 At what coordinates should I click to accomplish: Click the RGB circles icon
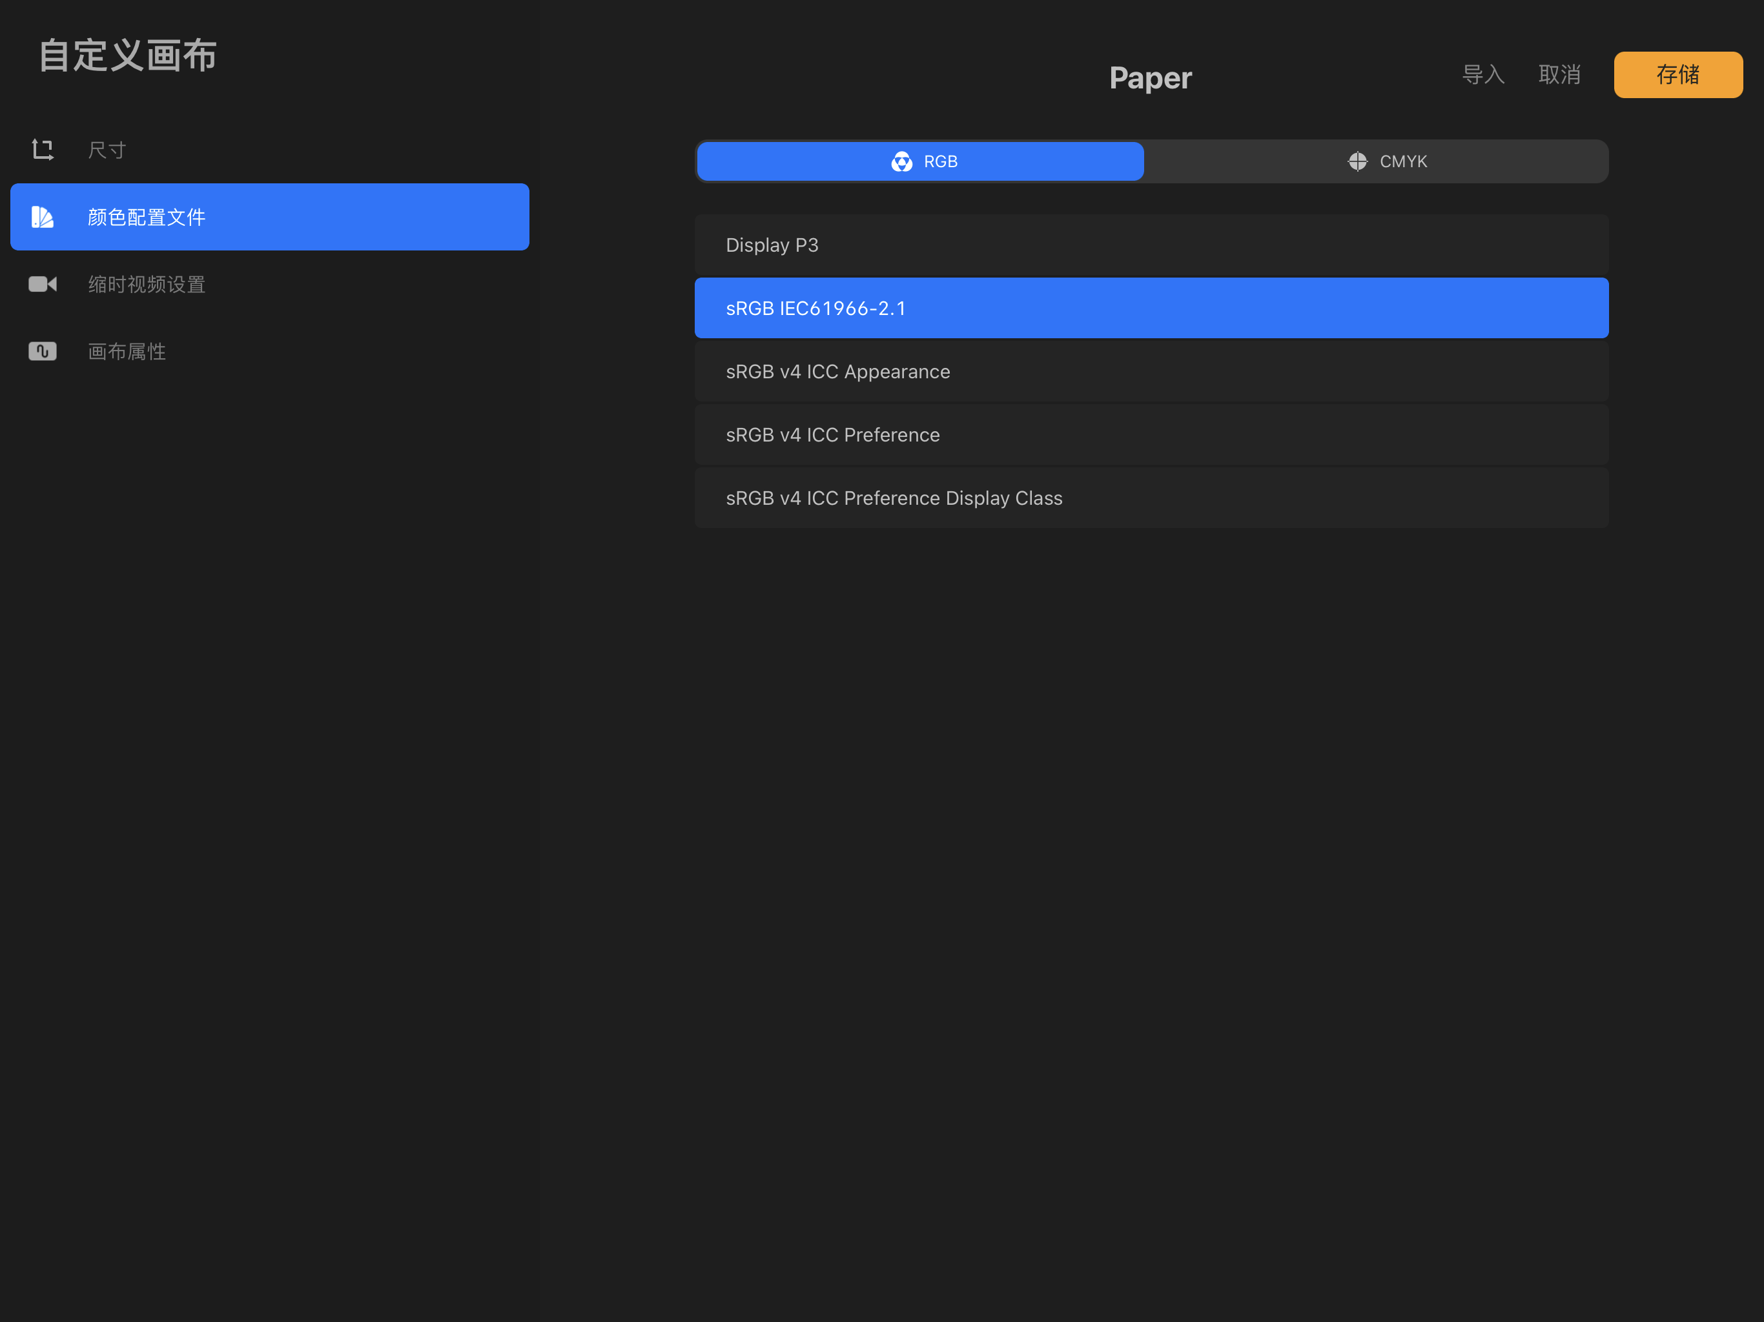click(x=901, y=162)
